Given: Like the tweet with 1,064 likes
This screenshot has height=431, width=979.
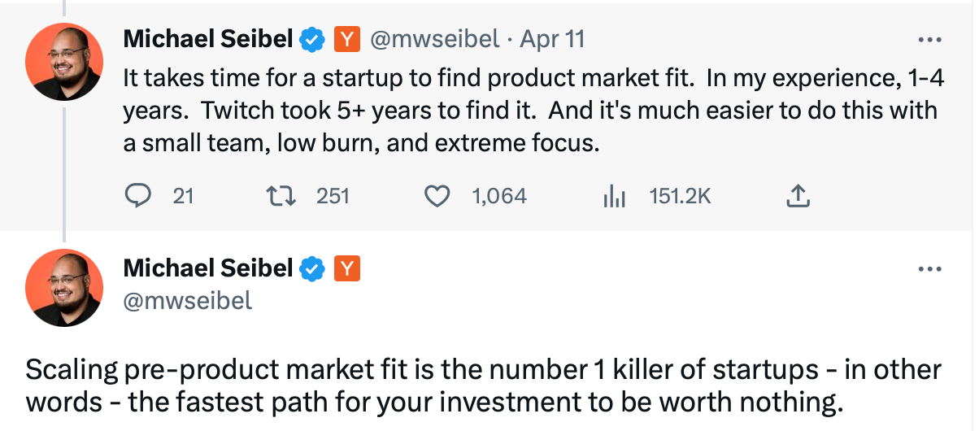Looking at the screenshot, I should pos(439,196).
